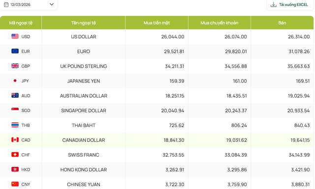This screenshot has width=315, height=189.
Task: Click EUR sell rate 31,078.26
Action: (x=299, y=52)
